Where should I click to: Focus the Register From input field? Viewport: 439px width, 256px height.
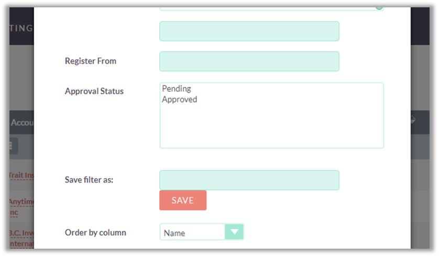pyautogui.click(x=249, y=61)
